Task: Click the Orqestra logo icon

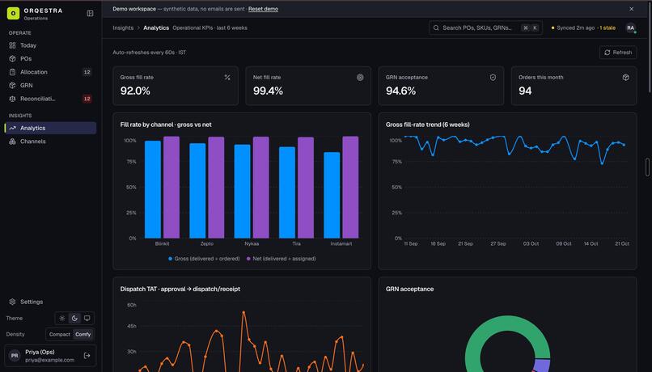Action: click(x=13, y=13)
